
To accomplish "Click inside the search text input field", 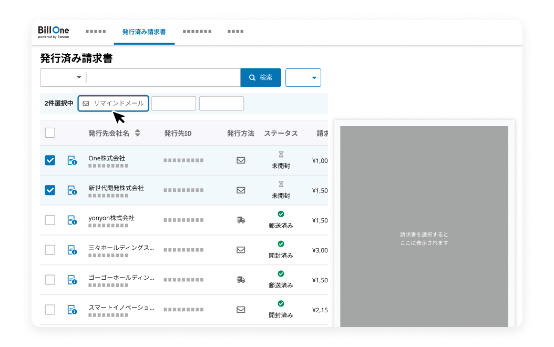I will point(163,77).
